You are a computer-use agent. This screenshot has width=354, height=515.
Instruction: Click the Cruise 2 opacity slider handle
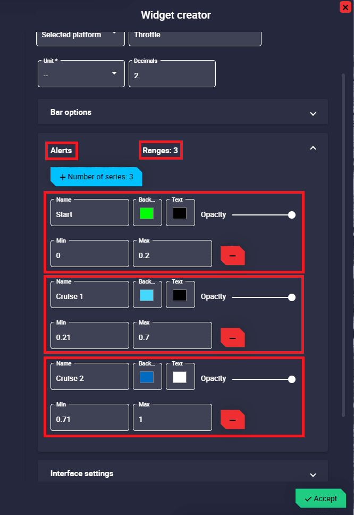291,379
